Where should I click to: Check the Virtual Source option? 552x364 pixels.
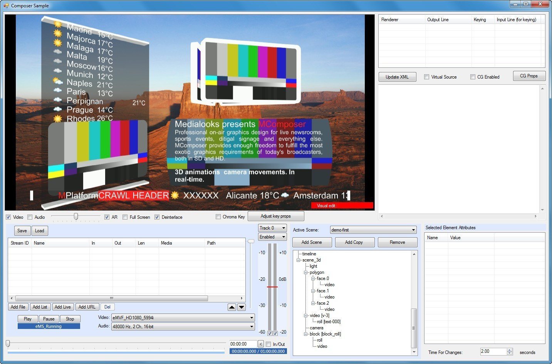pos(426,77)
